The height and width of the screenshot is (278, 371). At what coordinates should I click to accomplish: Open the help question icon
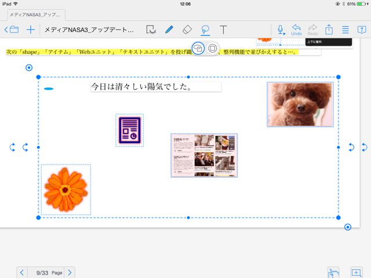(x=362, y=30)
